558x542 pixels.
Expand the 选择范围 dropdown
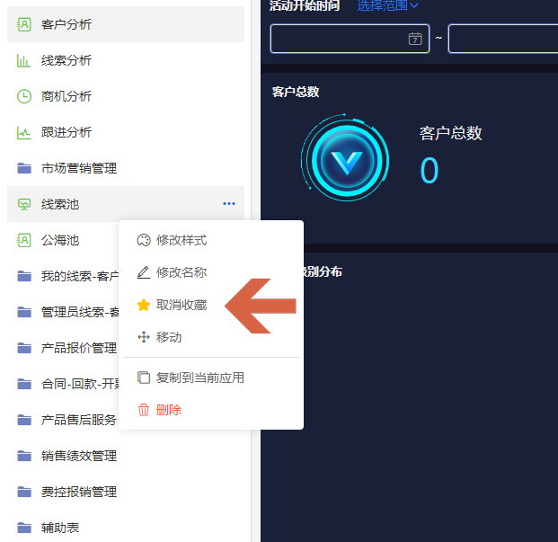tap(387, 5)
